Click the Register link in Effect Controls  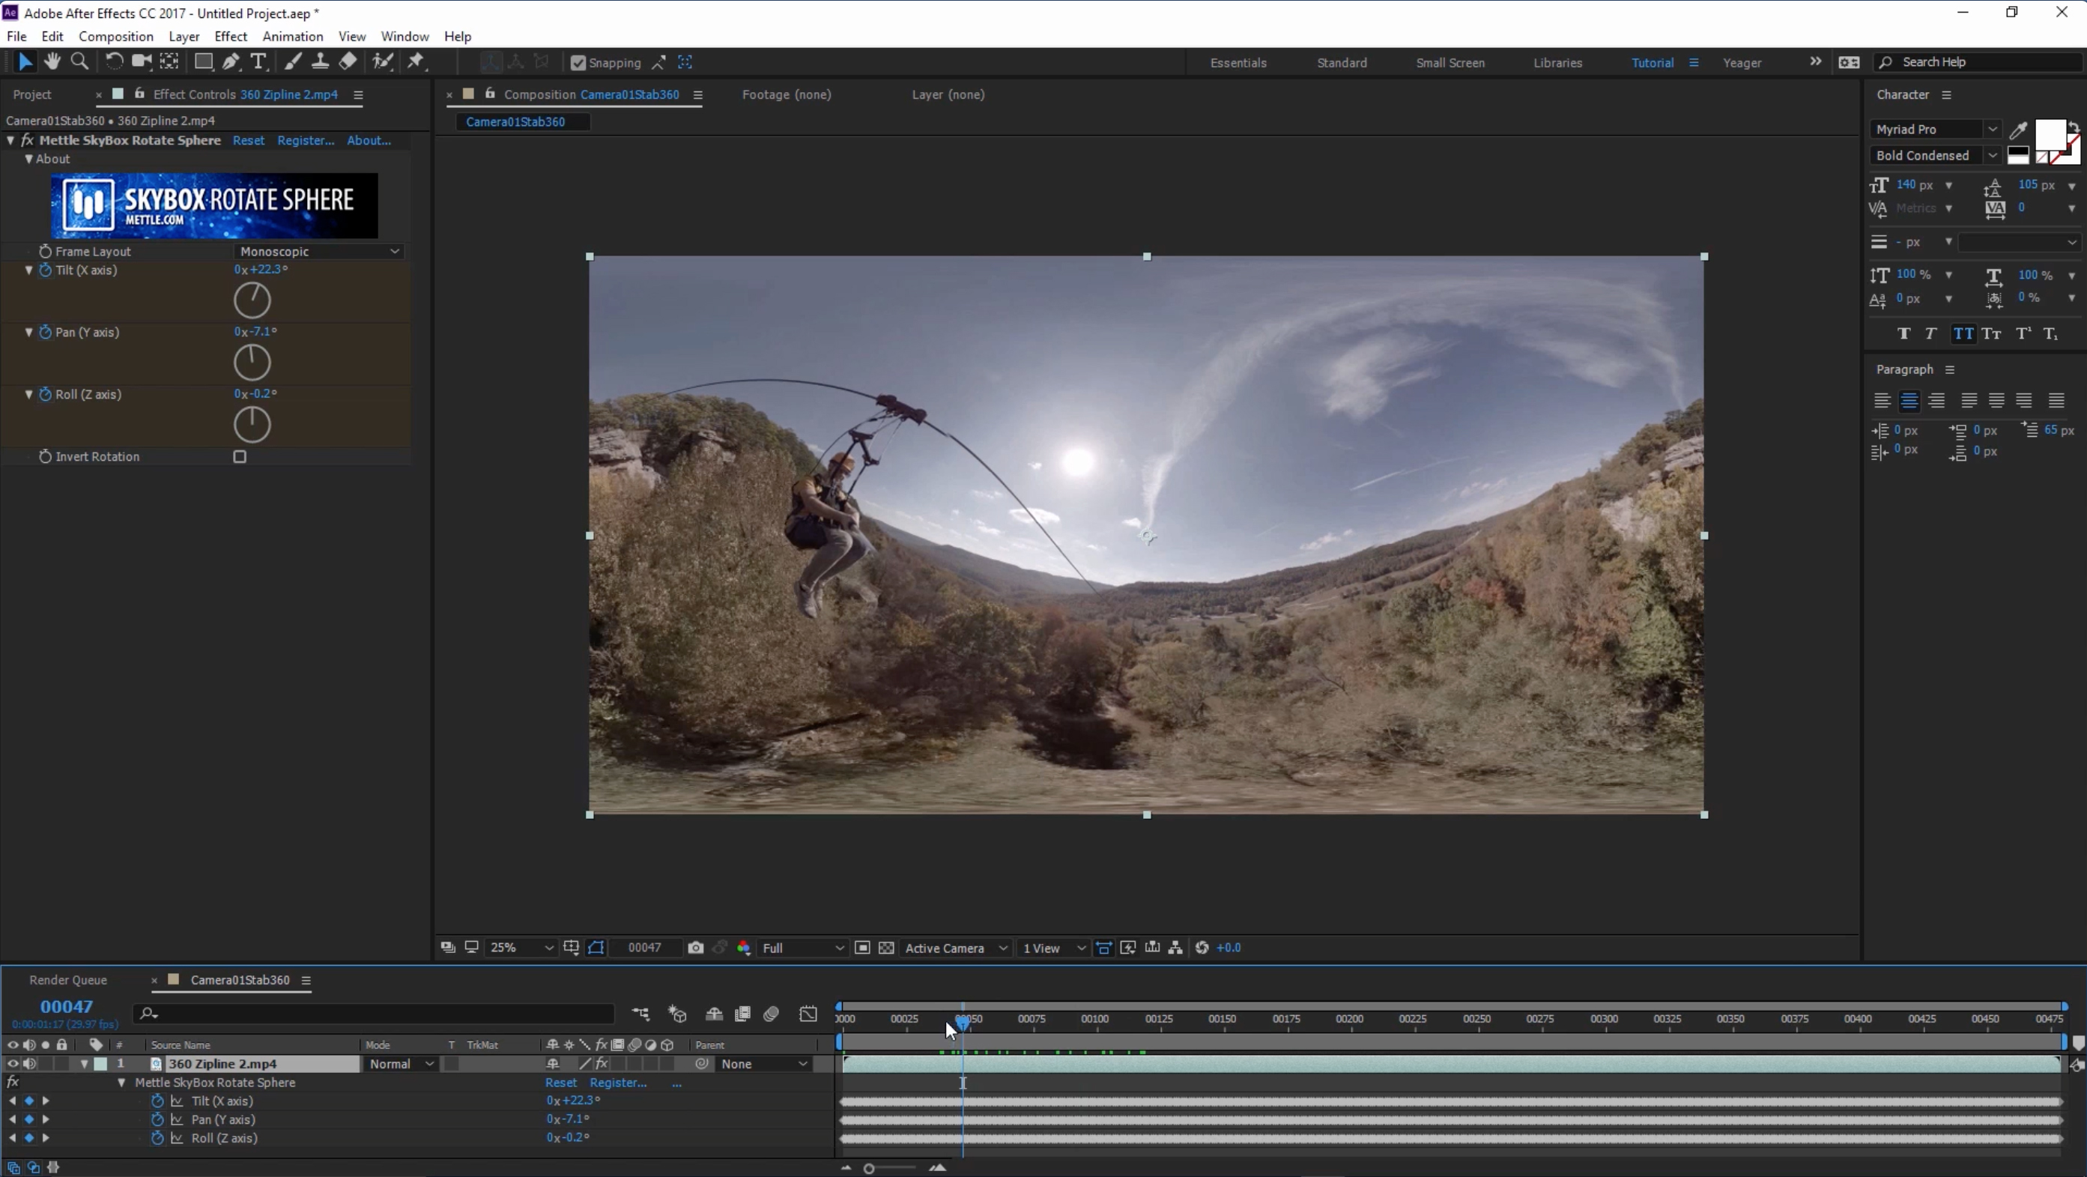pos(306,140)
